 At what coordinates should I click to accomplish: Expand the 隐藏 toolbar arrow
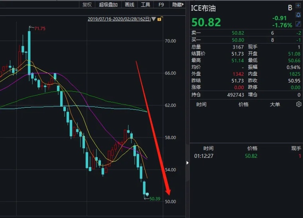[183, 4]
